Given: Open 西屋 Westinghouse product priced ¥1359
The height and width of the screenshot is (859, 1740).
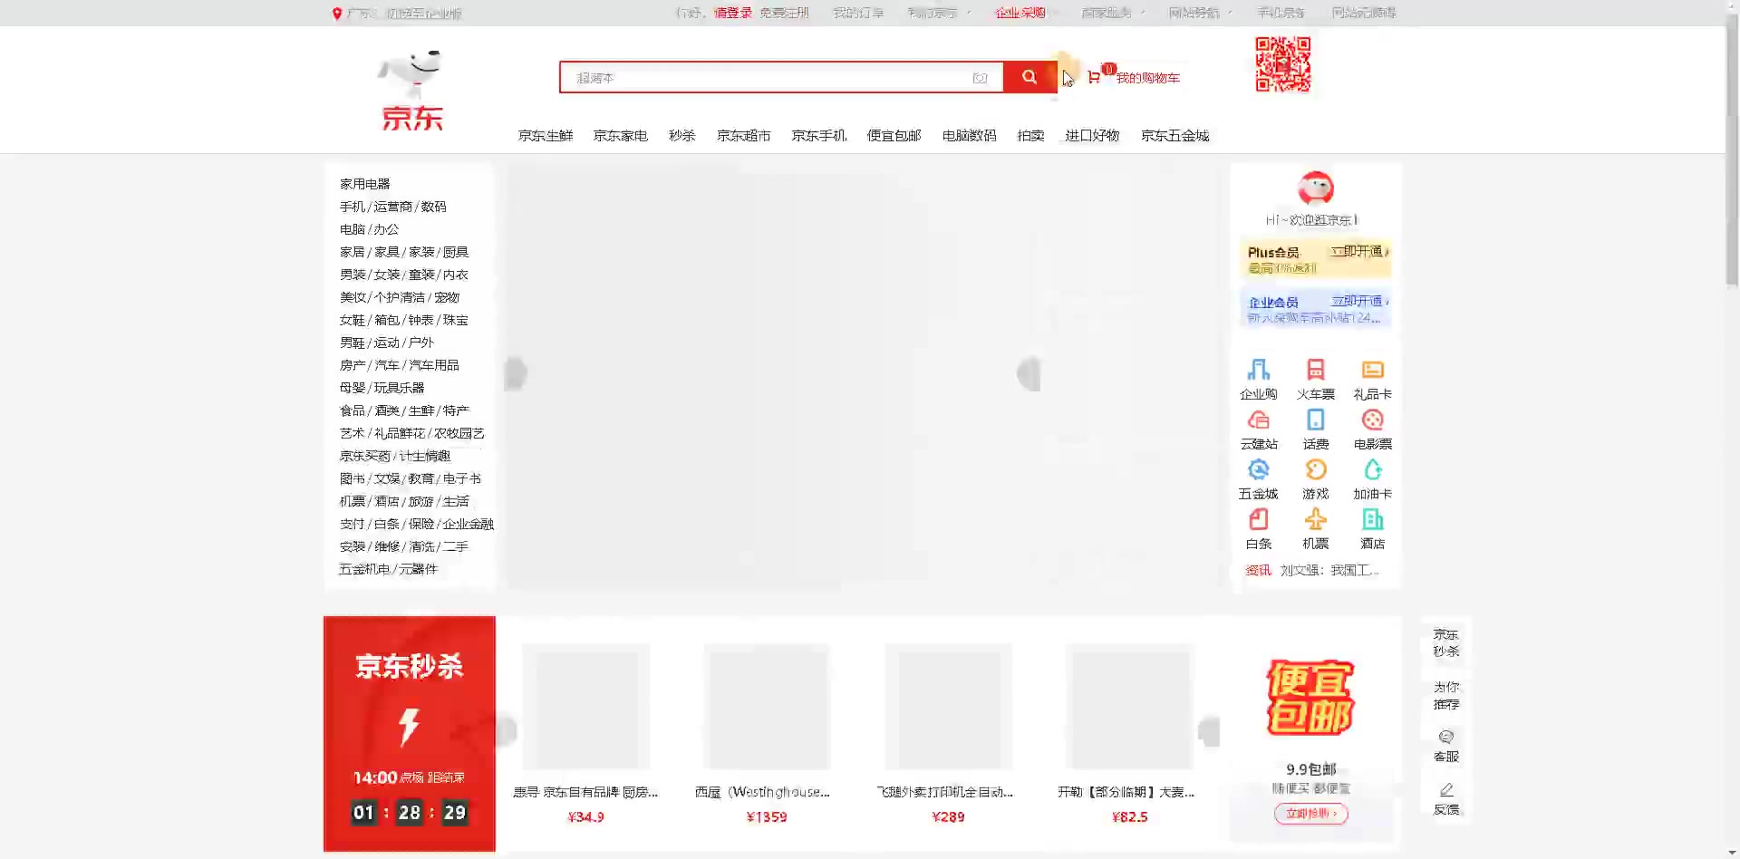Looking at the screenshot, I should (767, 734).
